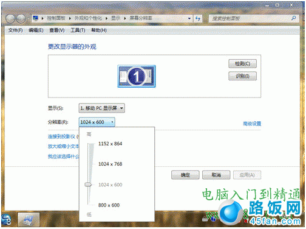
Task: Open the 显示(S) display dropdown
Action: [101, 108]
